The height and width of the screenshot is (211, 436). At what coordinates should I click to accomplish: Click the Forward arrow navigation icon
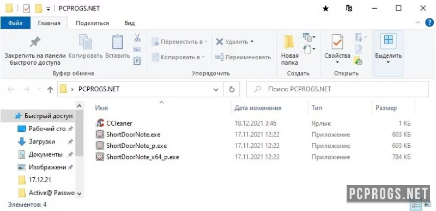point(26,89)
